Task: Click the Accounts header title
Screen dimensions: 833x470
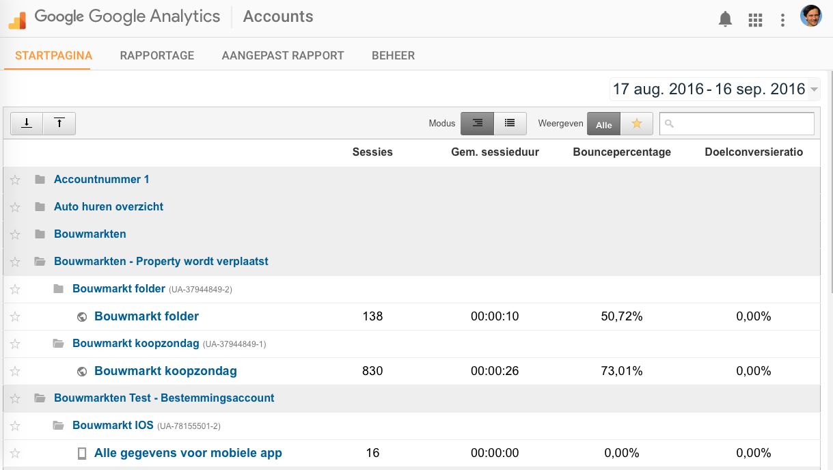Action: (x=278, y=17)
